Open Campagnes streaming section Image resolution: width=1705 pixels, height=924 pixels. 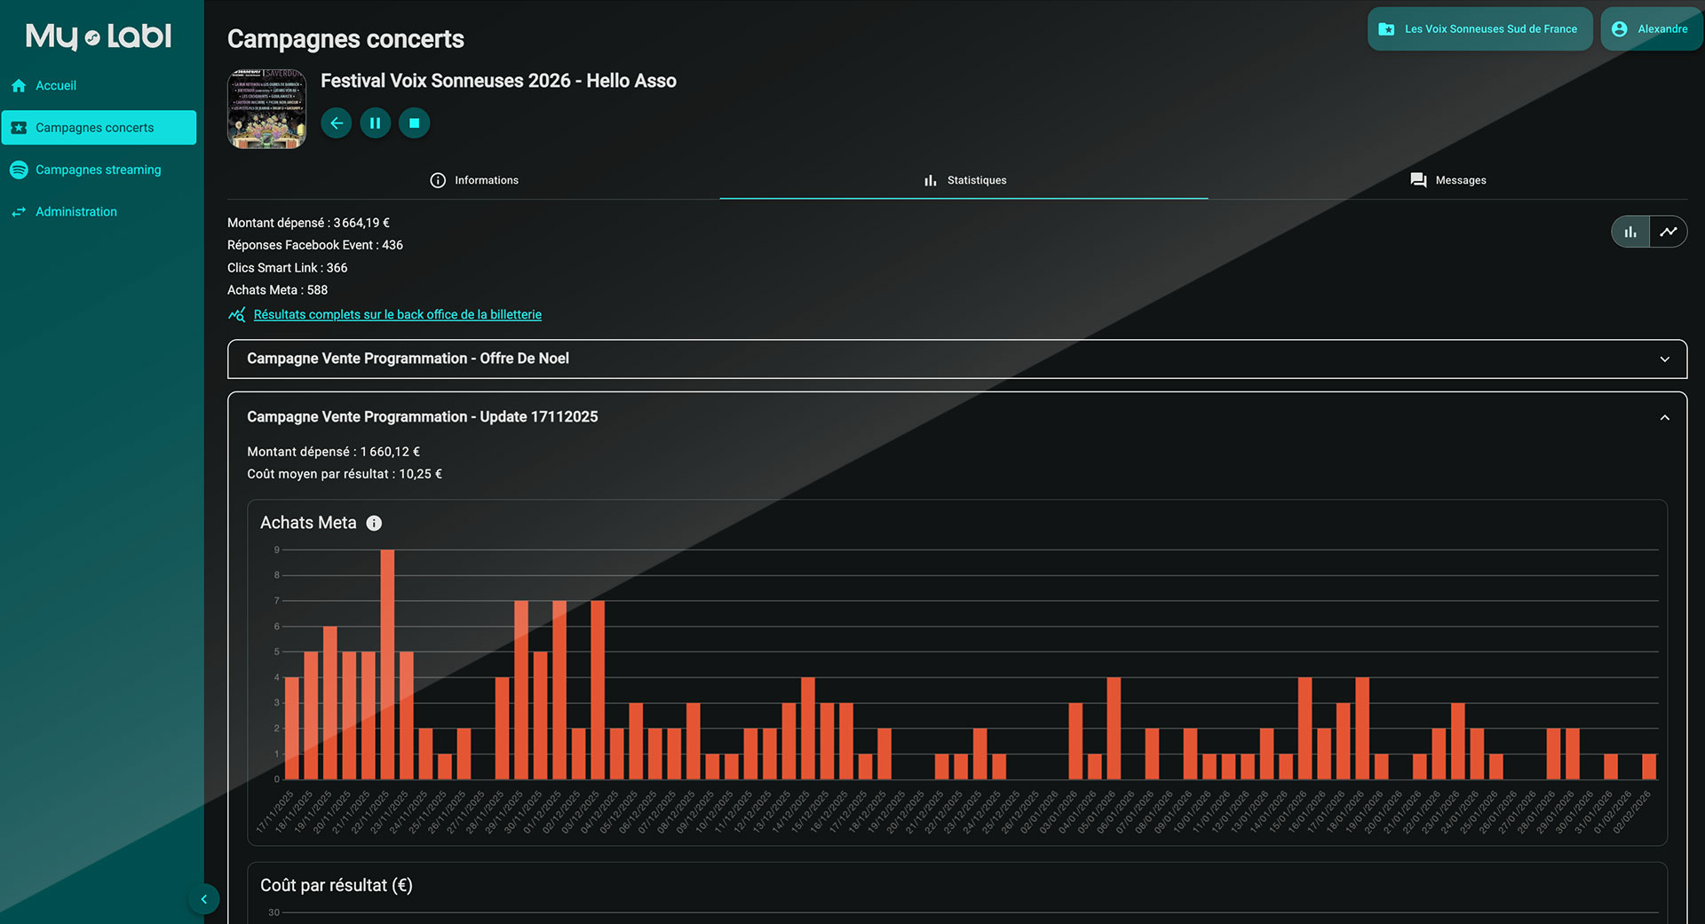(98, 170)
